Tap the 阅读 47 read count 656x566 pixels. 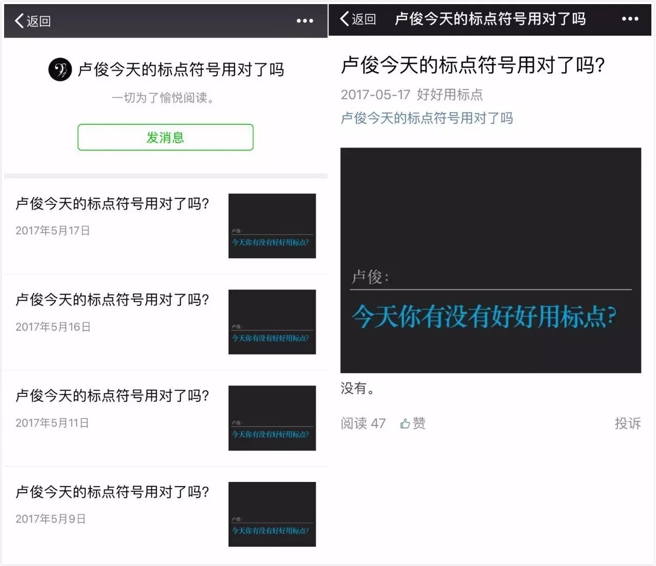click(x=363, y=424)
